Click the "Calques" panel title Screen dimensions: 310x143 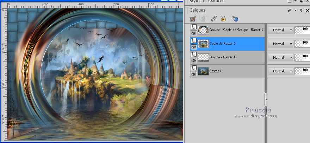pyautogui.click(x=197, y=10)
